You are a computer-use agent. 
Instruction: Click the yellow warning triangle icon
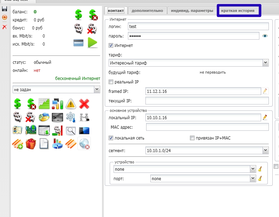pos(71,104)
